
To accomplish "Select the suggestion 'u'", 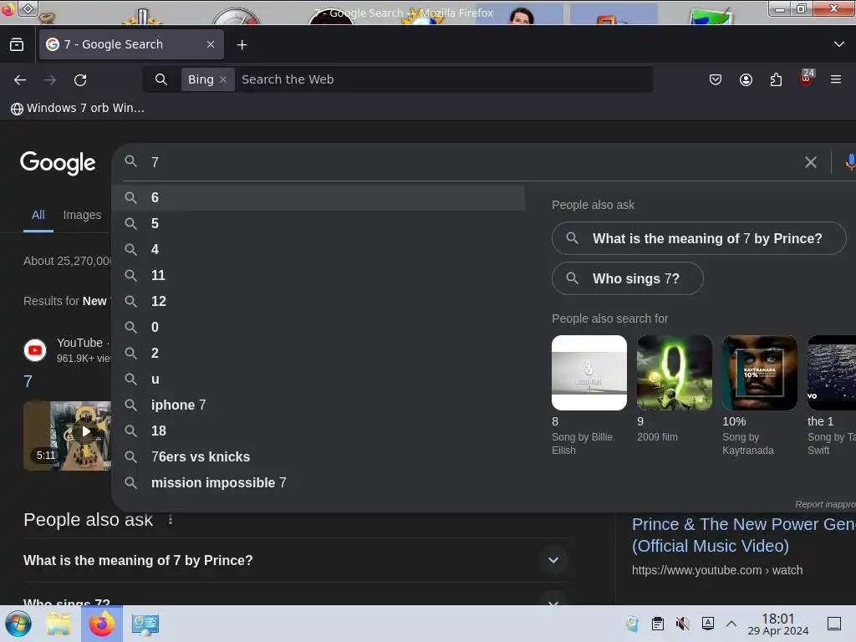I will click(x=318, y=379).
